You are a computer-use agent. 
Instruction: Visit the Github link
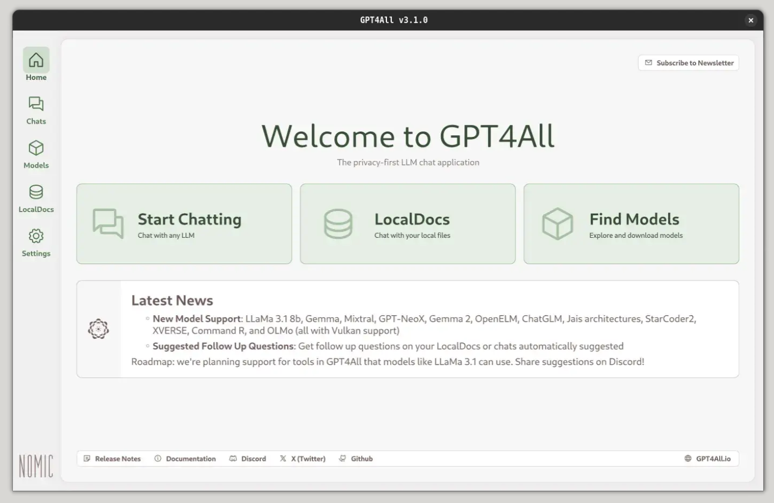pyautogui.click(x=356, y=459)
